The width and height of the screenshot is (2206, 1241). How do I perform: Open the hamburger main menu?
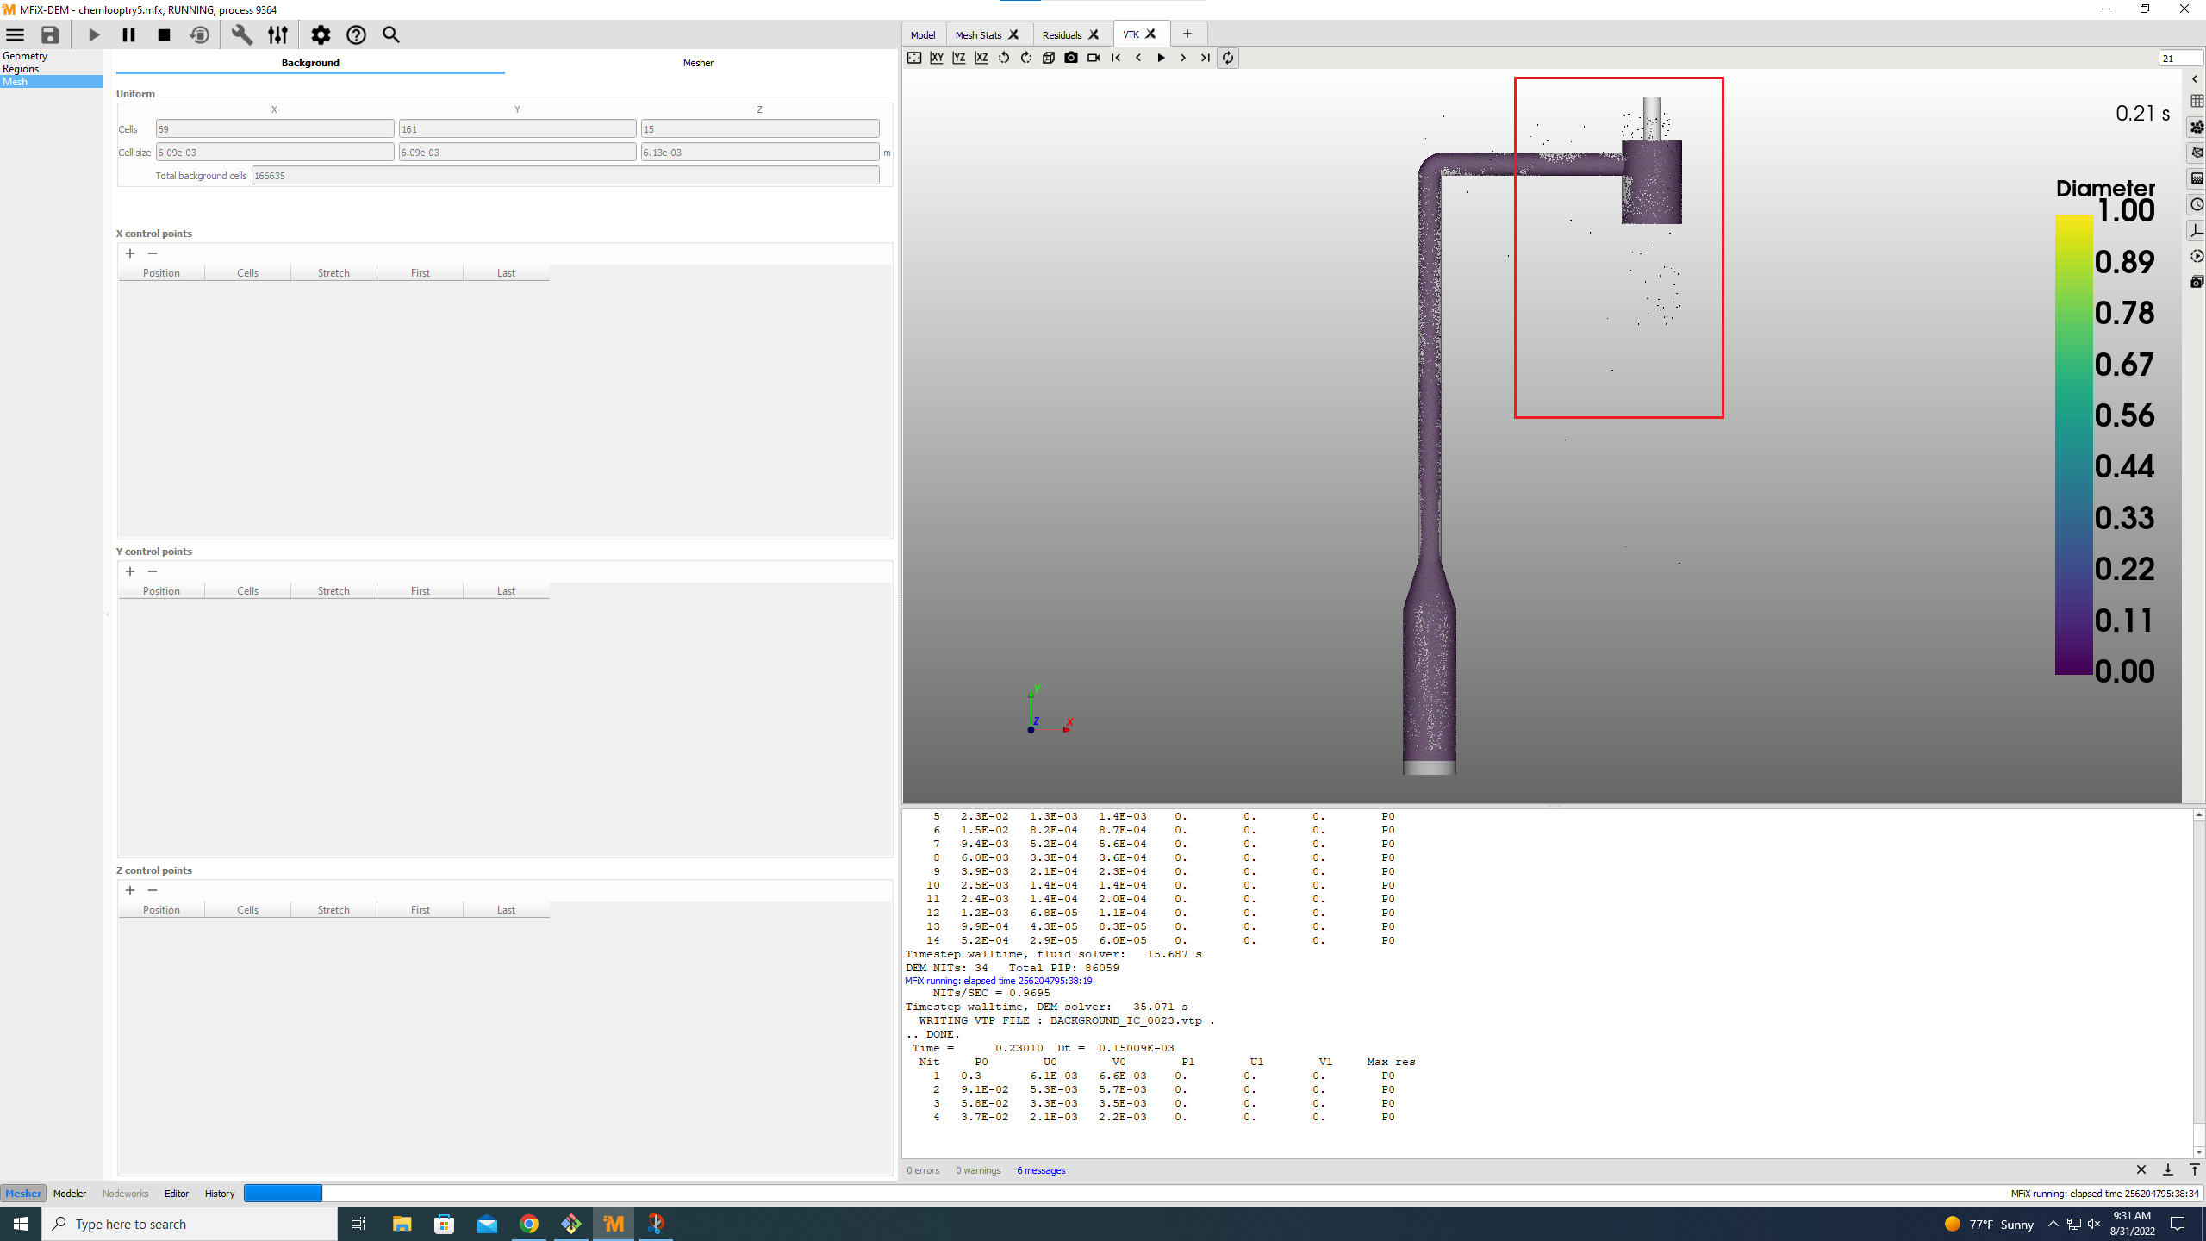coord(16,34)
